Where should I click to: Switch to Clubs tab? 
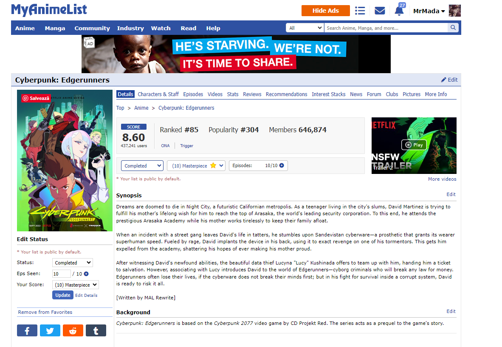tap(392, 94)
